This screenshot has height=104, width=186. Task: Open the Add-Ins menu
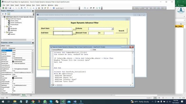point(44,5)
